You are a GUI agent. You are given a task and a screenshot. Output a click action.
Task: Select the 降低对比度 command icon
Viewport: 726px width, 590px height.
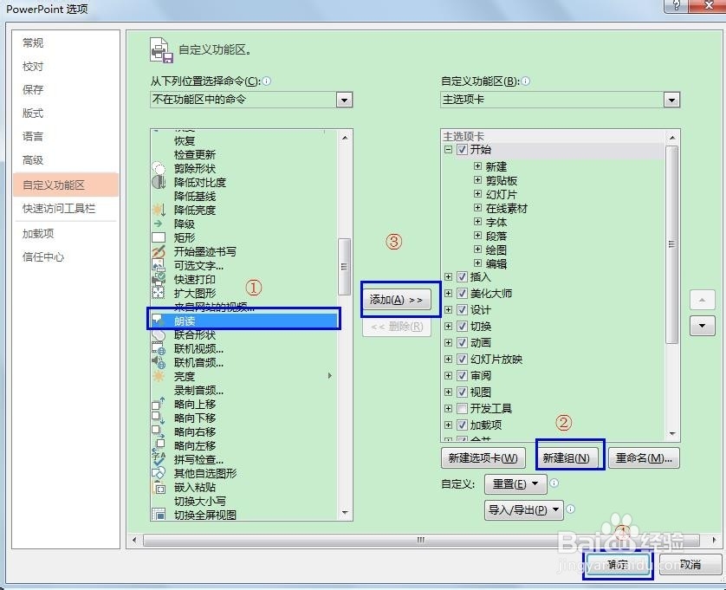pyautogui.click(x=159, y=182)
